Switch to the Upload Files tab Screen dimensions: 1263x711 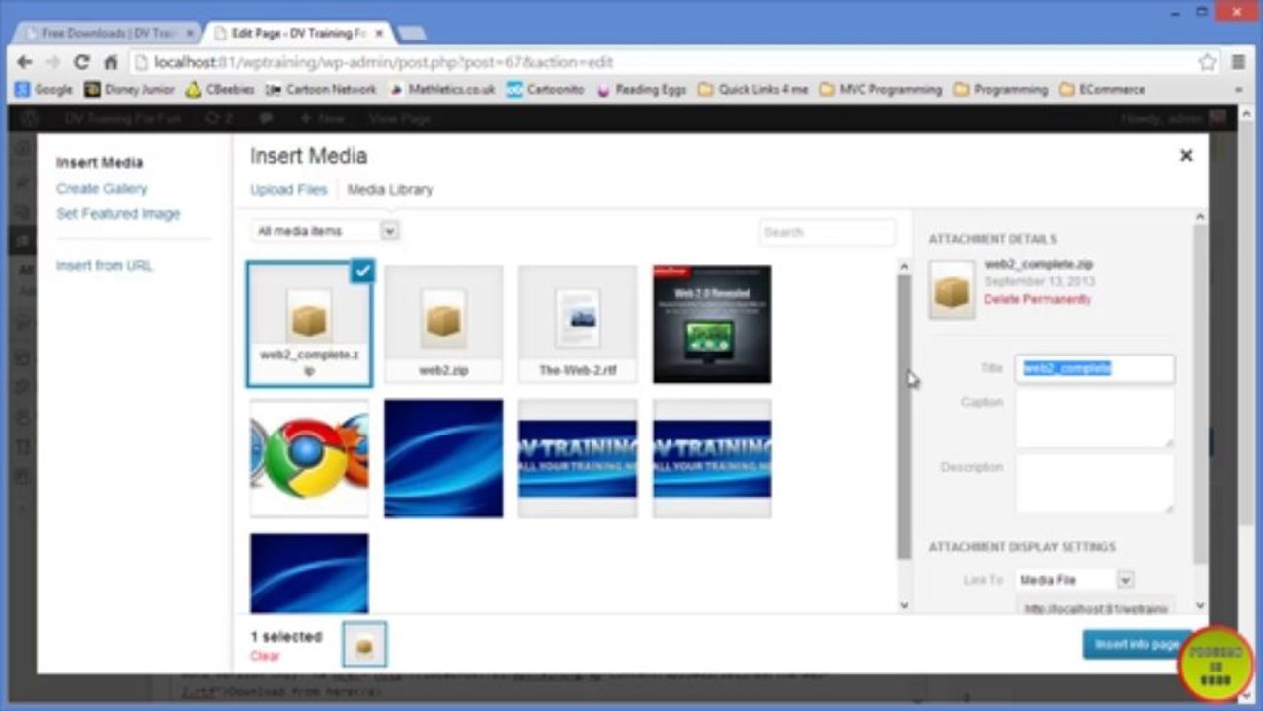tap(288, 189)
